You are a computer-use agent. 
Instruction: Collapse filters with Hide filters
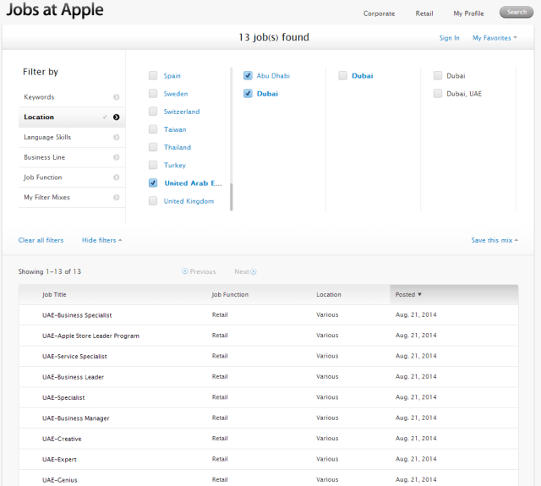(x=101, y=240)
